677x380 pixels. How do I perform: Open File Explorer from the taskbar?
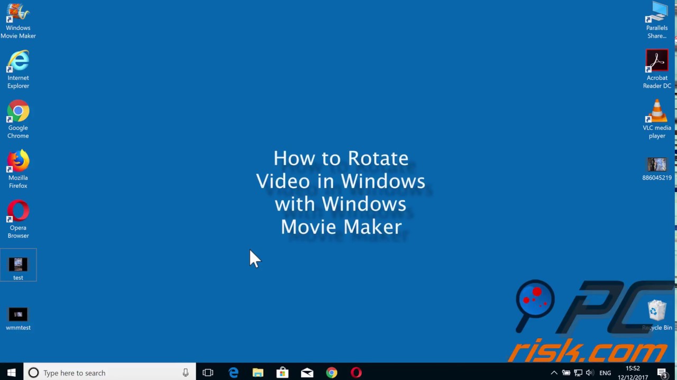[x=258, y=373]
